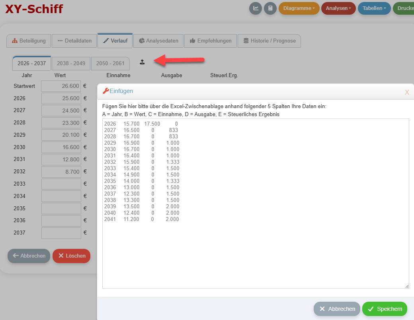Open the Diagramme dropdown menu
Screen dimensions: 414x320
point(299,8)
